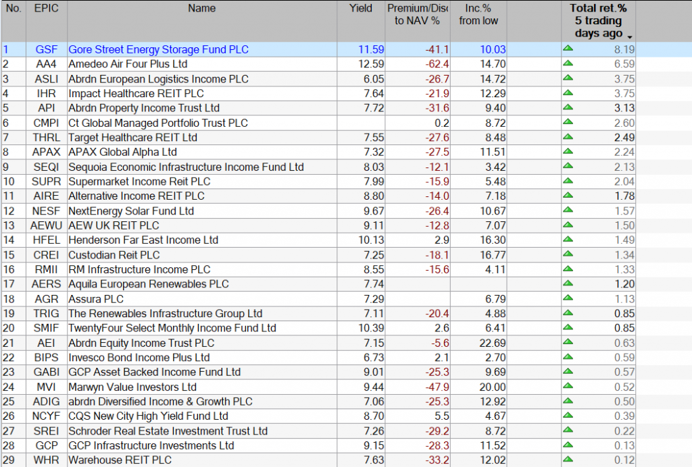Screen dimensions: 692x467
Task: Click the green up arrow in the GSF row
Action: coord(568,48)
